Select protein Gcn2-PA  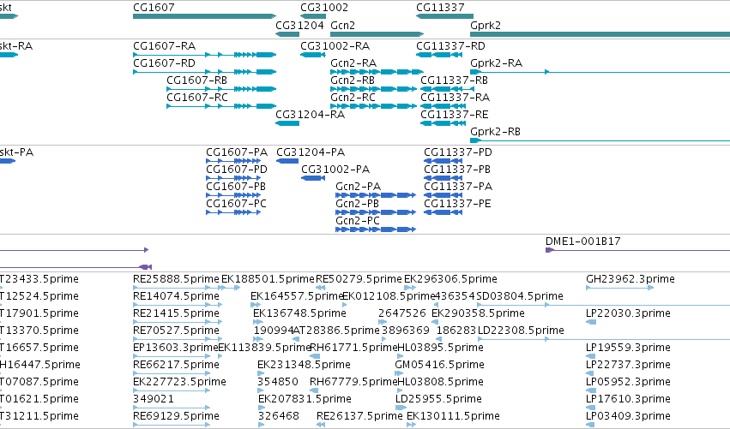coord(376,195)
